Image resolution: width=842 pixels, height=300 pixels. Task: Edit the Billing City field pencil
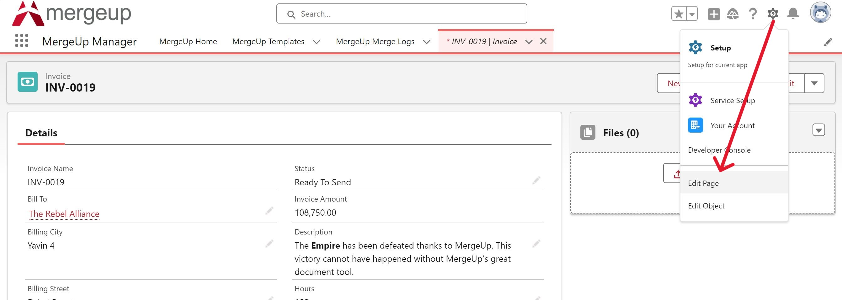(x=269, y=244)
